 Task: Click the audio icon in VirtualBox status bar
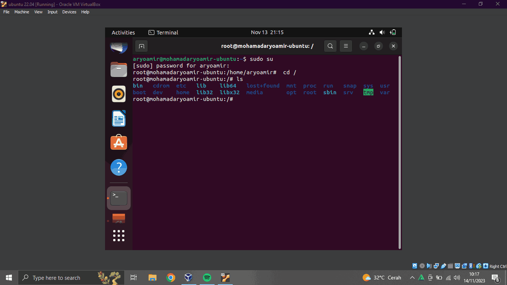(429, 266)
